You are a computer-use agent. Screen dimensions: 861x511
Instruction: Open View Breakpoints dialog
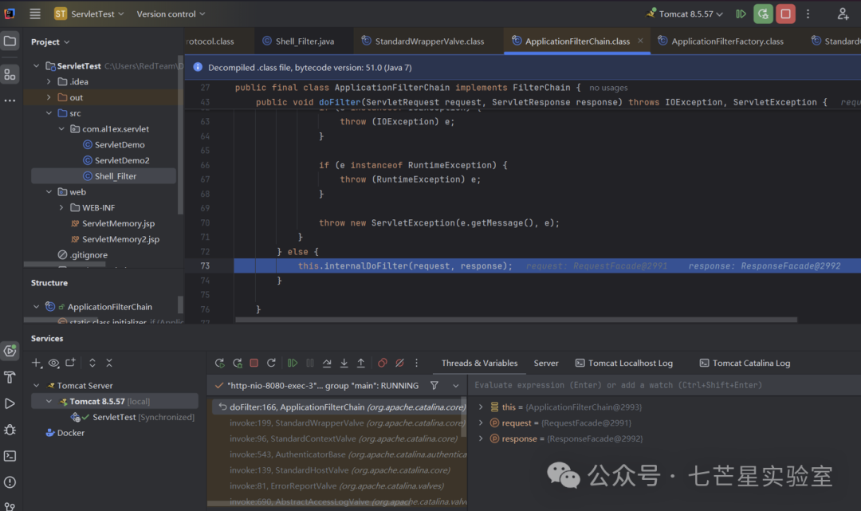383,363
